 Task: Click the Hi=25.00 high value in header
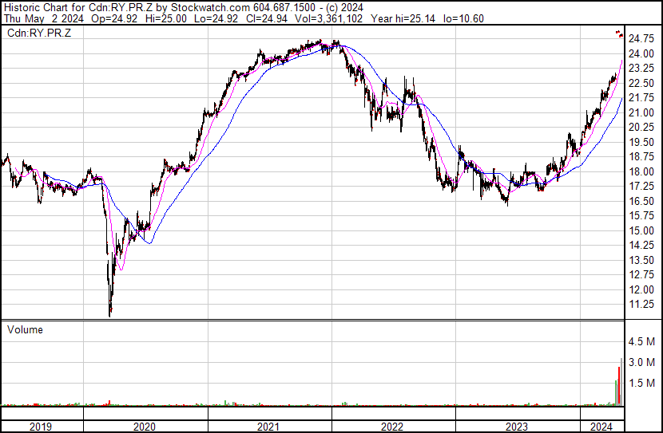(166, 18)
